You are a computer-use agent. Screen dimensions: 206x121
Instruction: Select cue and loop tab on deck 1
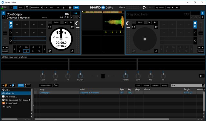(11, 24)
